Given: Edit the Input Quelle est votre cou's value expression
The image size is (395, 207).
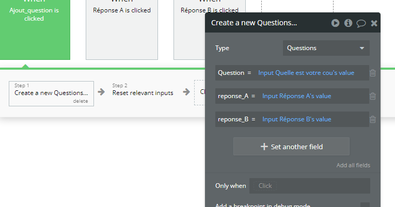Looking at the screenshot, I should click(x=306, y=73).
